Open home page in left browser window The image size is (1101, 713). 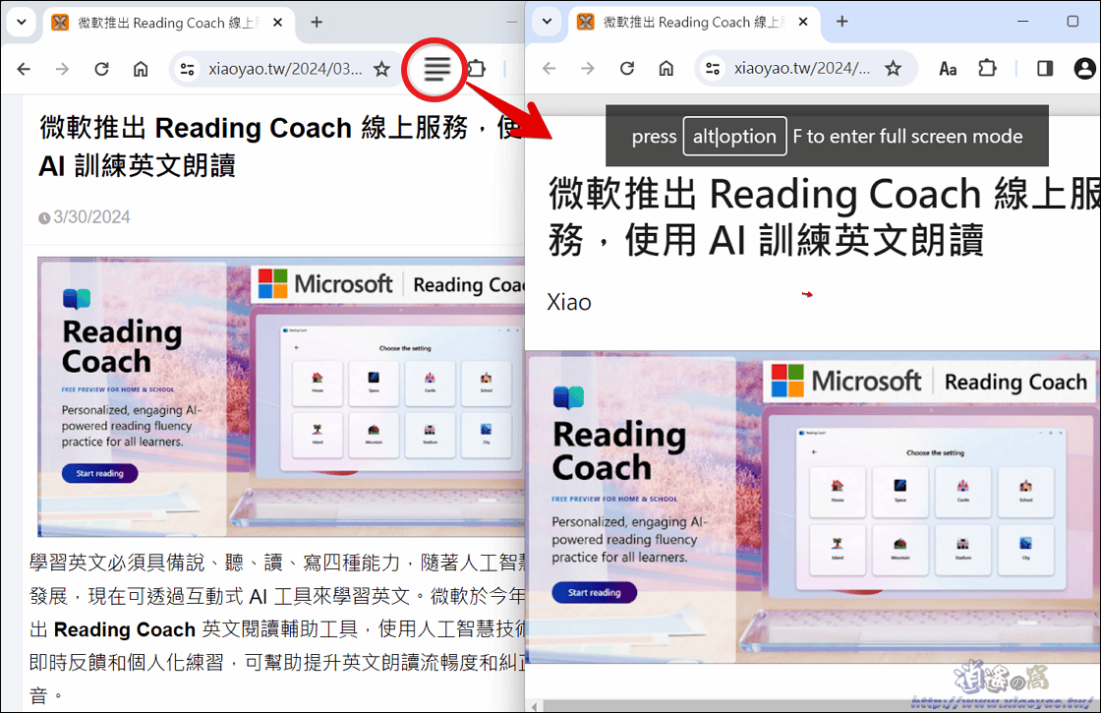point(141,69)
